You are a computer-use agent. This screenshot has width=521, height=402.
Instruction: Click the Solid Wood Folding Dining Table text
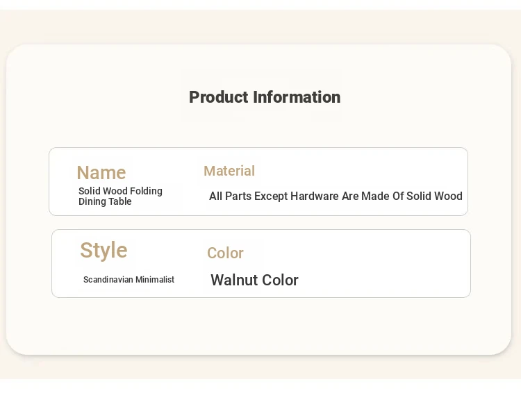[x=120, y=196]
